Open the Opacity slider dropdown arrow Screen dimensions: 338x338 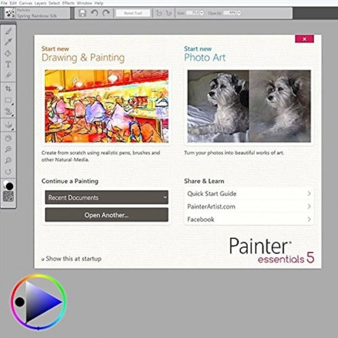tap(239, 13)
